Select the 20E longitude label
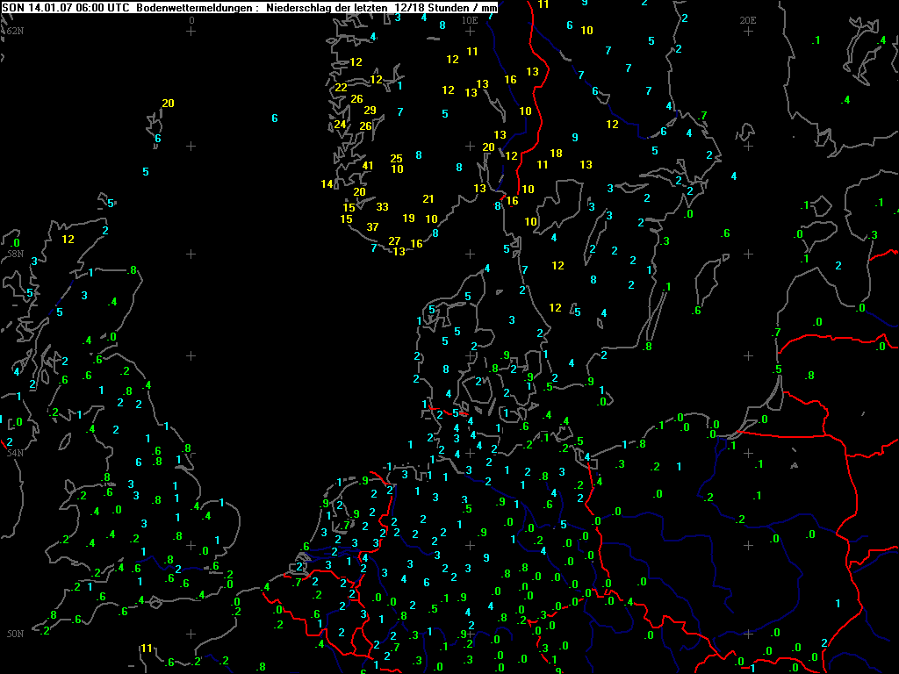Viewport: 899px width, 674px height. 748,19
